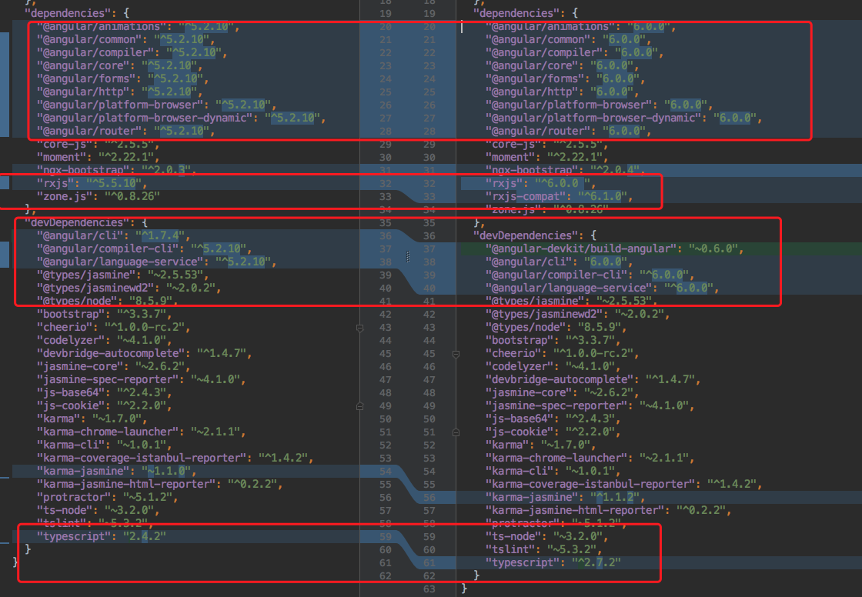Click the "@angular/core": "^5.2.10" line

pos(119,66)
